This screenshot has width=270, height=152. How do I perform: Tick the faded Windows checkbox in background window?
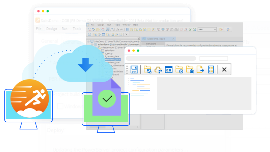click(60, 106)
